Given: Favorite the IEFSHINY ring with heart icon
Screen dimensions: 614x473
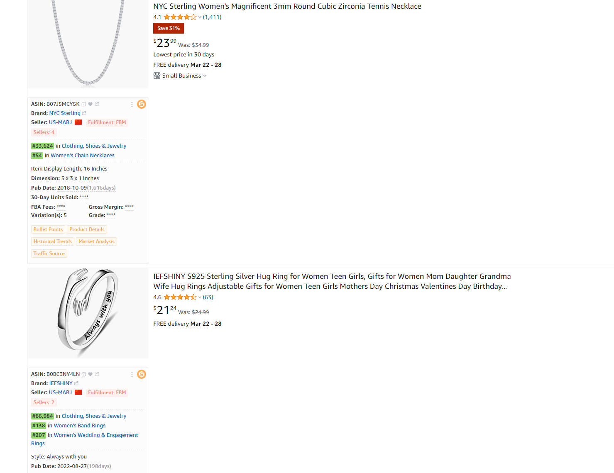Looking at the screenshot, I should click(91, 374).
